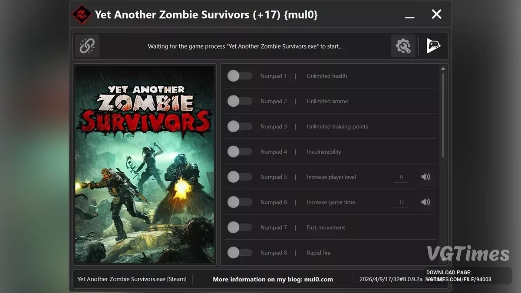Click the Unlimited ammo label
Screen dimensions: 521x293
[x=327, y=101]
